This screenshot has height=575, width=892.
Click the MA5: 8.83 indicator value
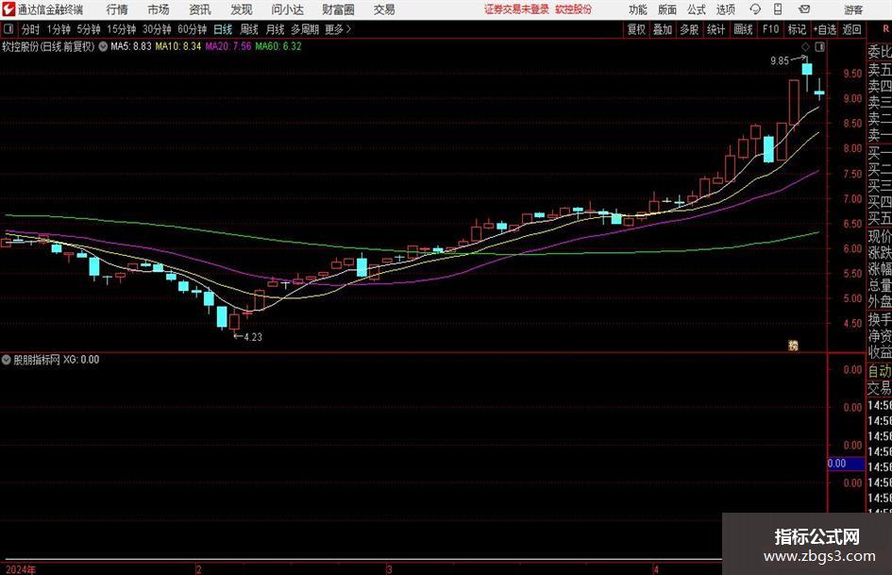tap(131, 46)
